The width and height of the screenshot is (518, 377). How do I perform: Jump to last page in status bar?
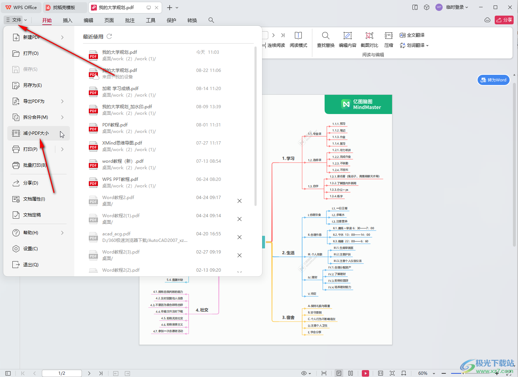(101, 373)
